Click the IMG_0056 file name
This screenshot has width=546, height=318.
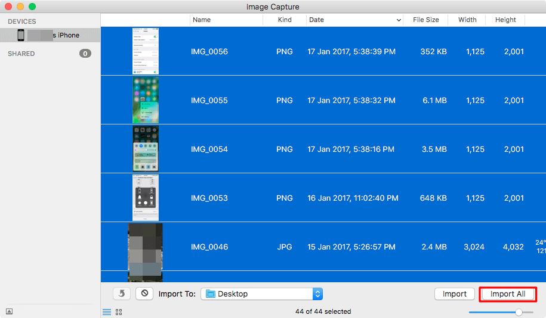[x=209, y=51]
